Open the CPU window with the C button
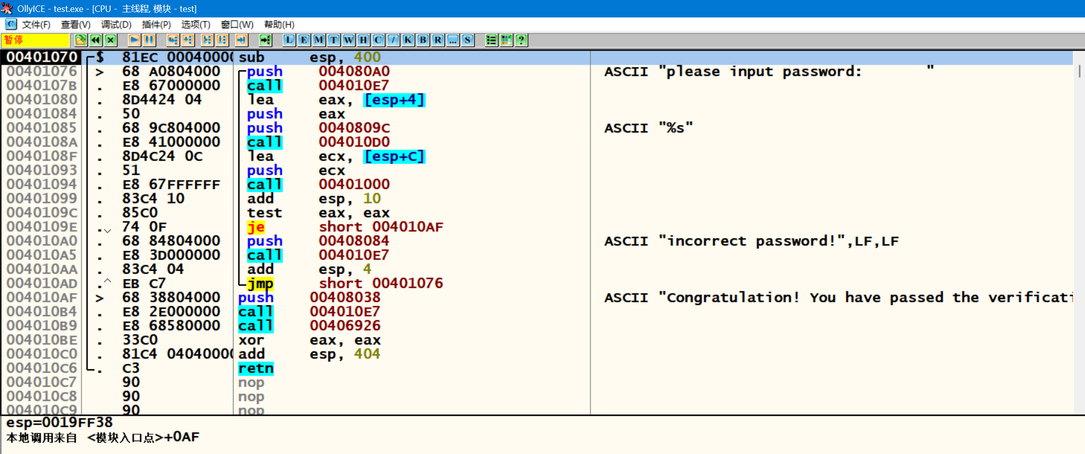 (378, 40)
